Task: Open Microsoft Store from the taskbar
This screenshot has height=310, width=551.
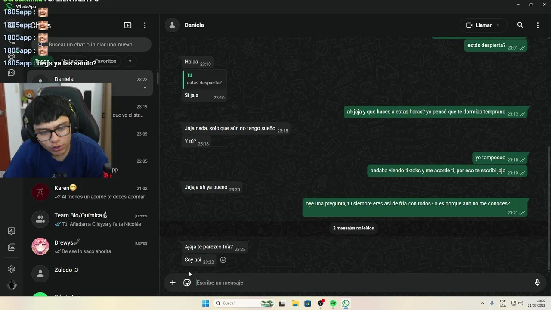Action: tap(308, 304)
